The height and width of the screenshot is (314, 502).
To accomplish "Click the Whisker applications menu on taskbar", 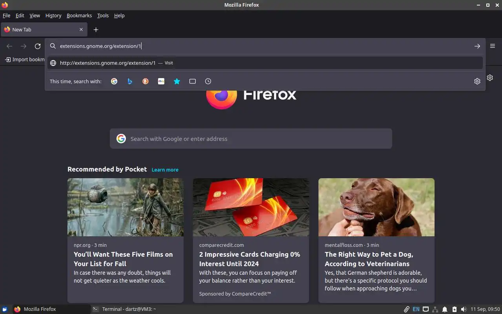I will click(x=5, y=309).
